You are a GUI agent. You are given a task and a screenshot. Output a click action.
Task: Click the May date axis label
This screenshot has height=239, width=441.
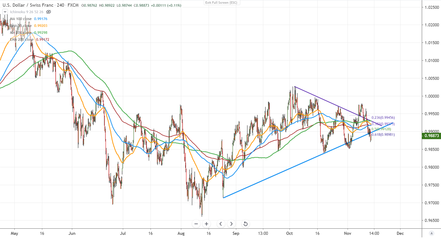click(x=14, y=233)
